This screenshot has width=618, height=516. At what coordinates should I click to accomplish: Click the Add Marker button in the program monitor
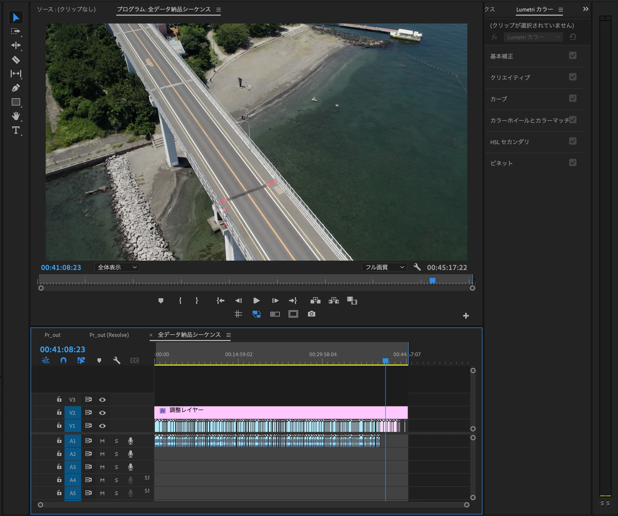(x=161, y=300)
